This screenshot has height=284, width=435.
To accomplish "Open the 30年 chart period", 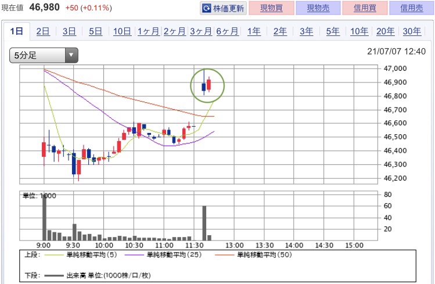I will 412,31.
